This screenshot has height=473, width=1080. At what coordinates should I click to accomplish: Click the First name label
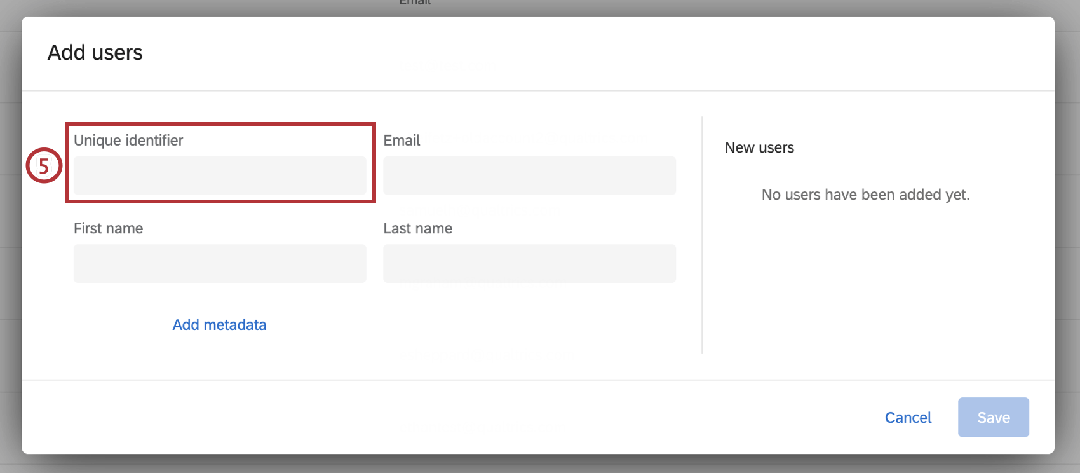click(108, 228)
